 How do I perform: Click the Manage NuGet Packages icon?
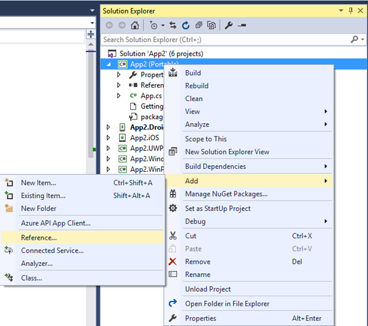point(173,194)
